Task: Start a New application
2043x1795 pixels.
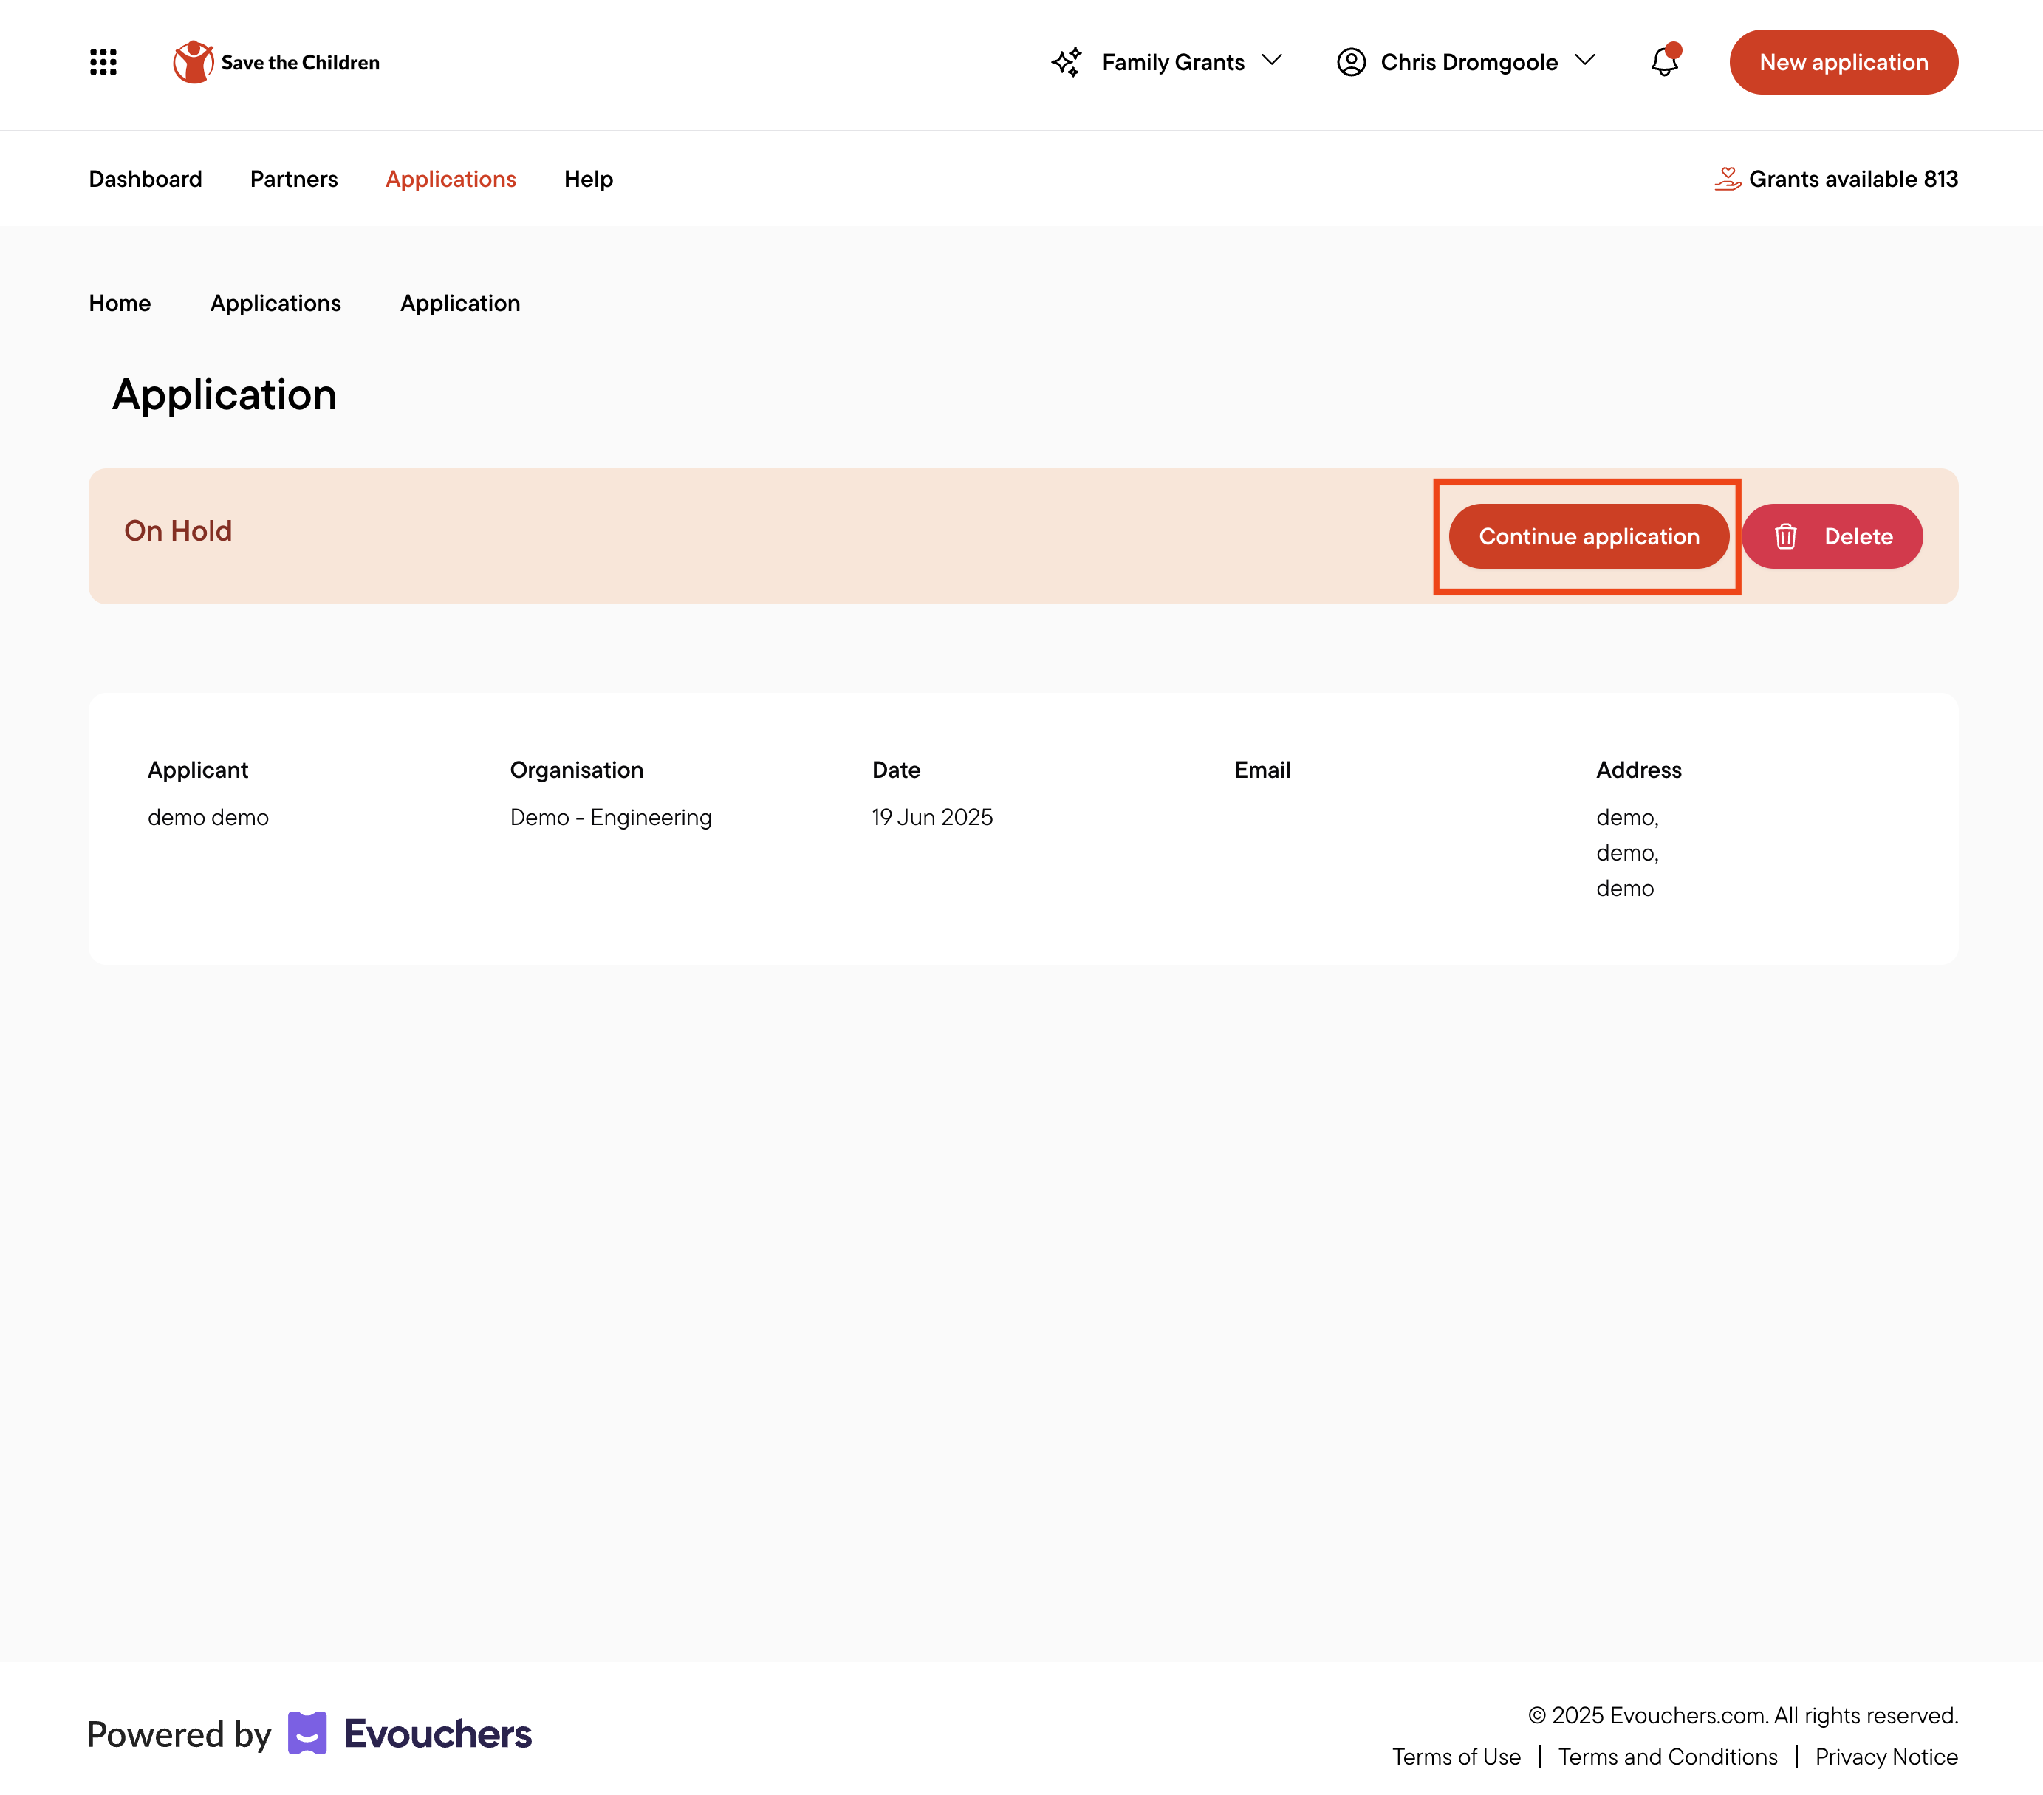Action: [x=1843, y=62]
